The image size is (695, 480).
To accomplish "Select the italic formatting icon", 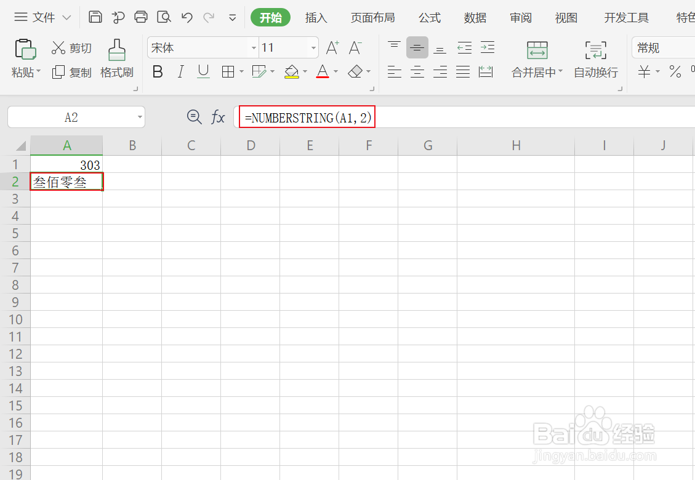I will (x=180, y=71).
